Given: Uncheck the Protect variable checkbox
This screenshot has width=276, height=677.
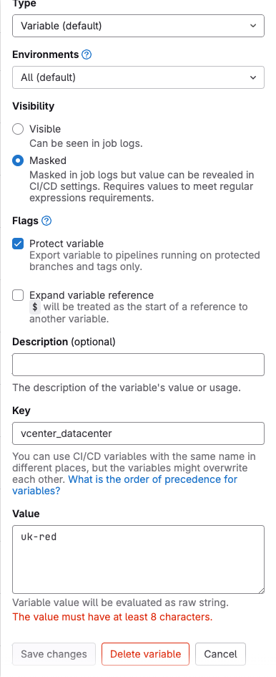Looking at the screenshot, I should point(18,244).
